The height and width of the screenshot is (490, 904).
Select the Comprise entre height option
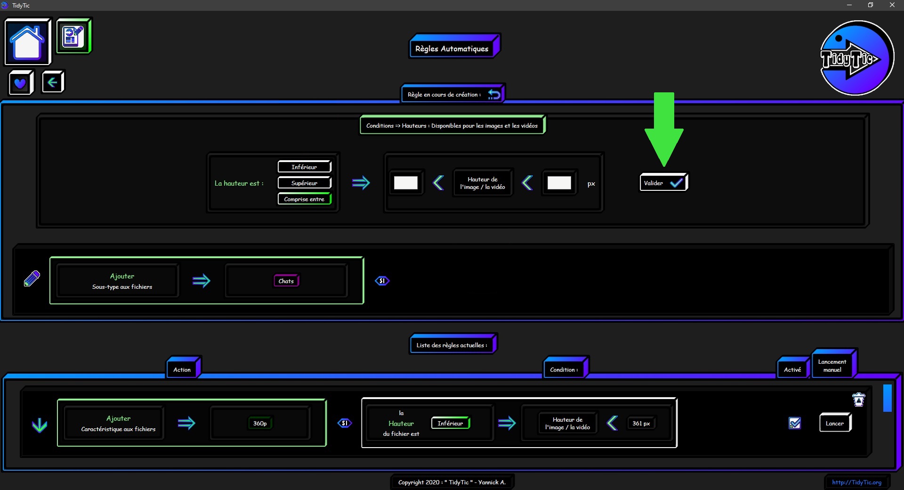tap(304, 199)
